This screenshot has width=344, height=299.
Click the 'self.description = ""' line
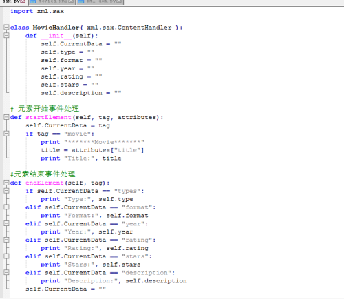point(81,93)
